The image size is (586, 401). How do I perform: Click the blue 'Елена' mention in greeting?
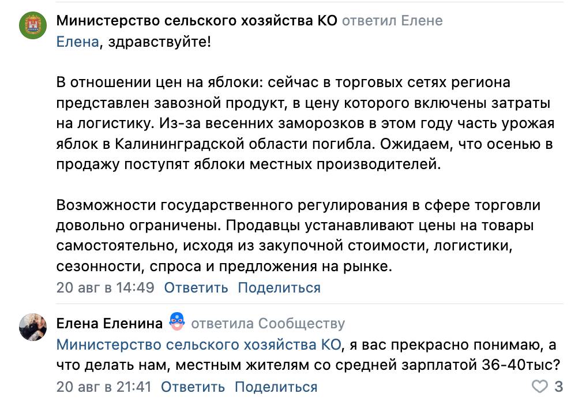[x=77, y=42]
